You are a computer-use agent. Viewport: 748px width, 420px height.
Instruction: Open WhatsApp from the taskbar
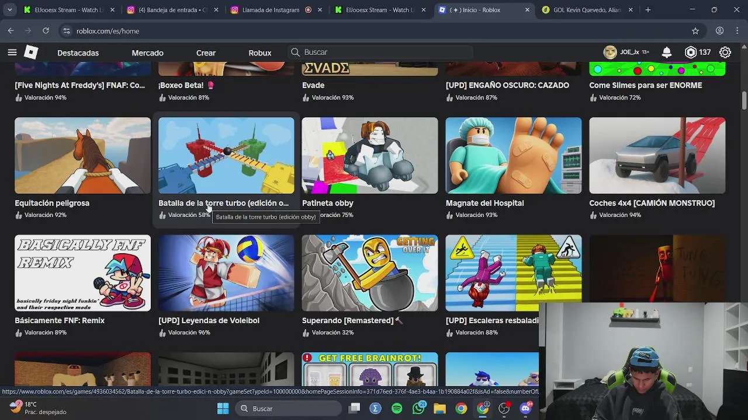pyautogui.click(x=418, y=408)
